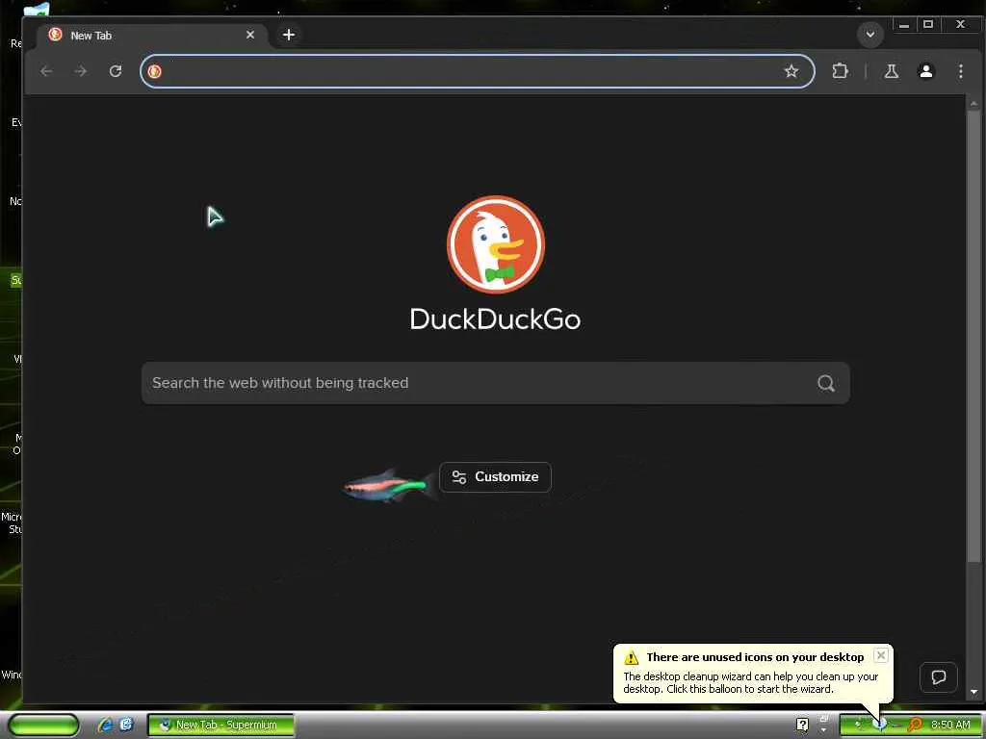Click the DuckDuckGo favicon on the New Tab tab

55,35
